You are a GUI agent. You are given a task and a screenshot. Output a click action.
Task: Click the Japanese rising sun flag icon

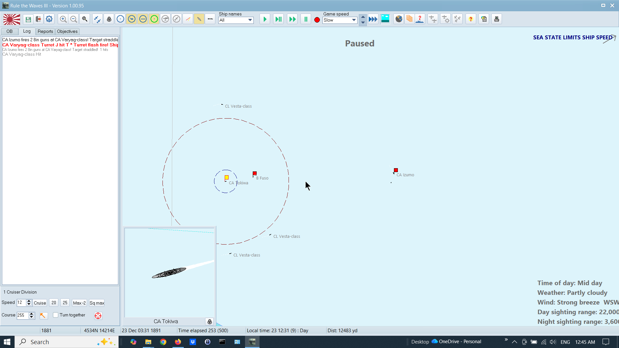coord(12,19)
